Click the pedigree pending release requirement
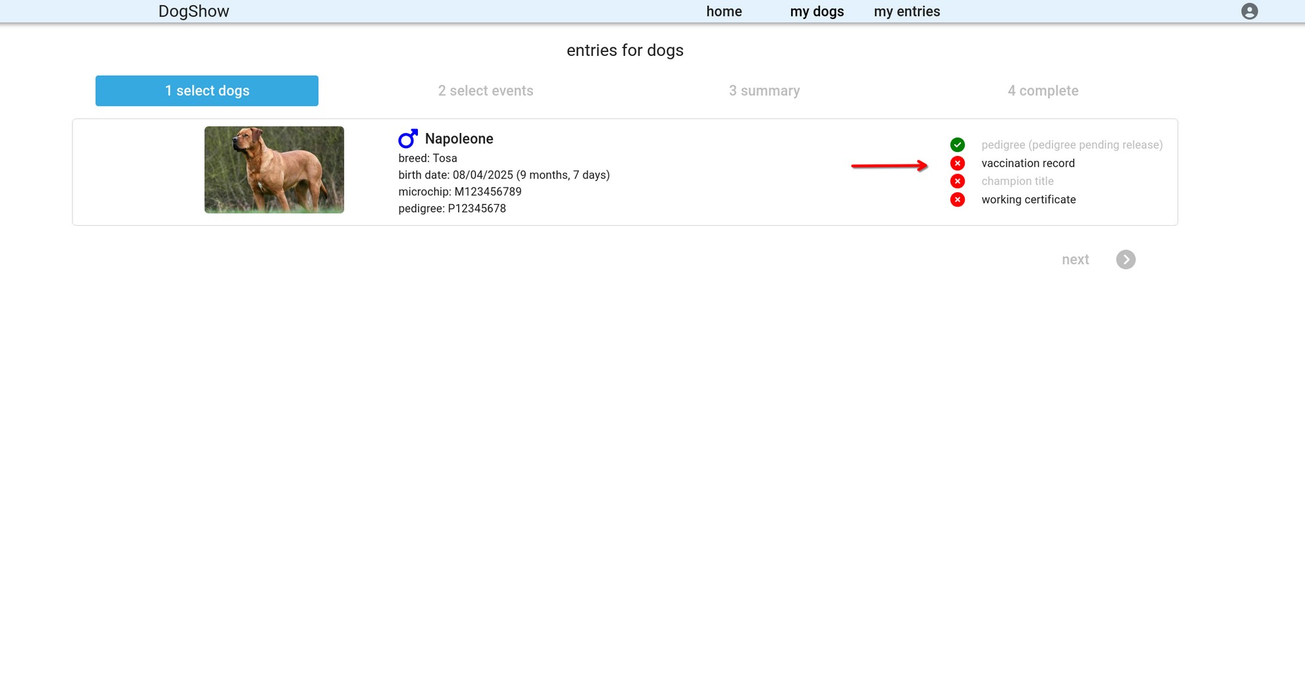Viewport: 1305px width, 691px height. point(1072,145)
